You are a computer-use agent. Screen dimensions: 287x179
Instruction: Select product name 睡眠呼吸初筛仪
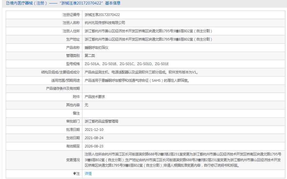pyautogui.click(x=96, y=48)
